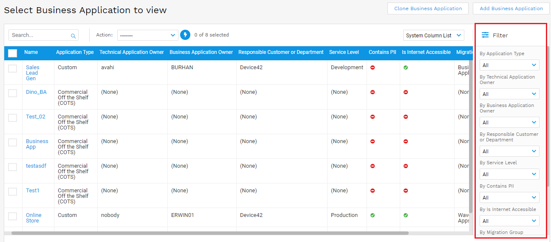Image resolution: width=551 pixels, height=242 pixels.
Task: Click the Application Type column header
Action: click(x=75, y=52)
